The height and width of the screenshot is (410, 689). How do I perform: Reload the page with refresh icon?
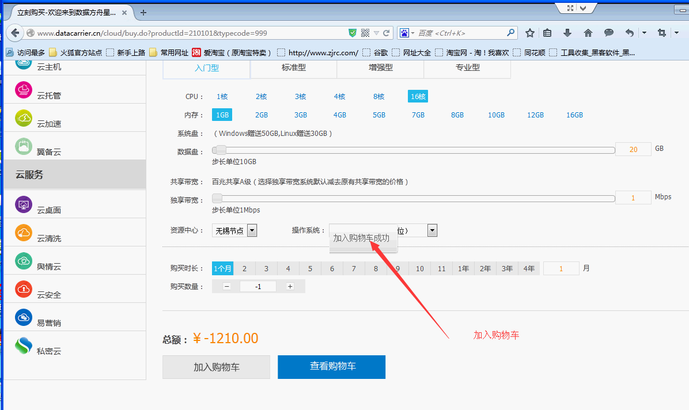click(386, 33)
